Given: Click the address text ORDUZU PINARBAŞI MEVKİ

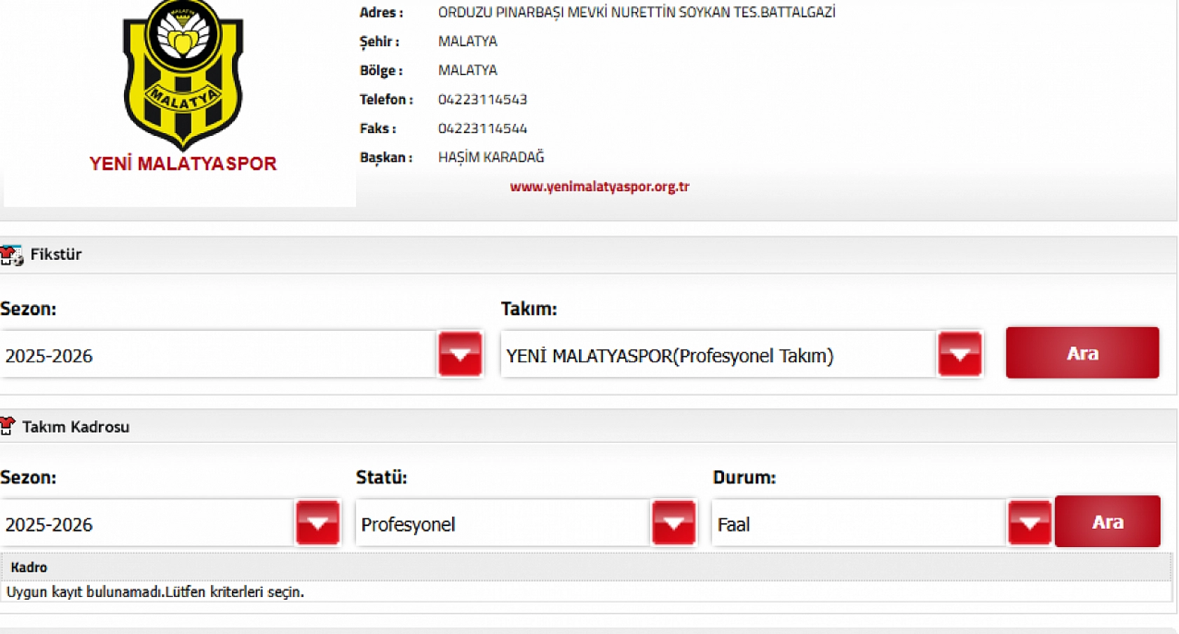Looking at the screenshot, I should coord(636,12).
